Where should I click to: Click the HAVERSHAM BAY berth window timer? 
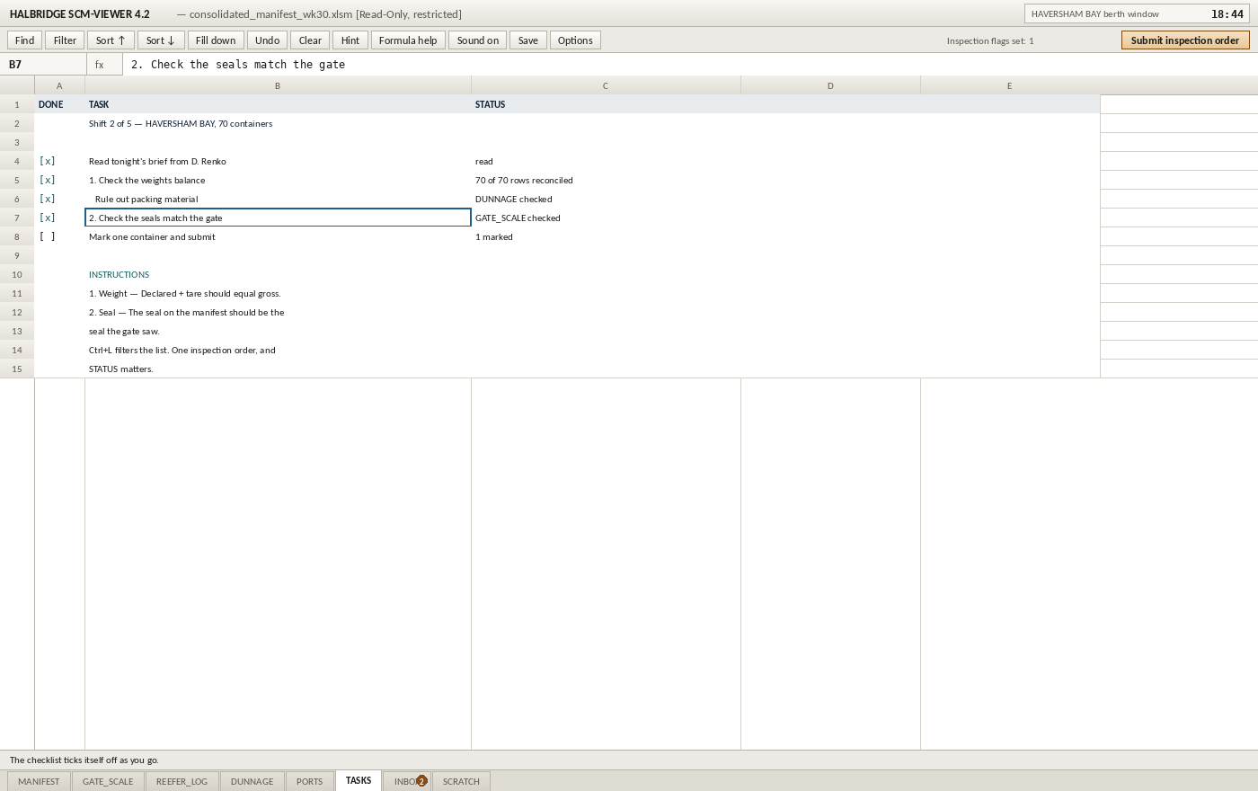pyautogui.click(x=1137, y=14)
